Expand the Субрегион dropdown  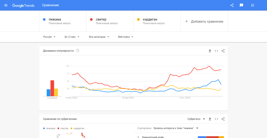tap(196, 119)
